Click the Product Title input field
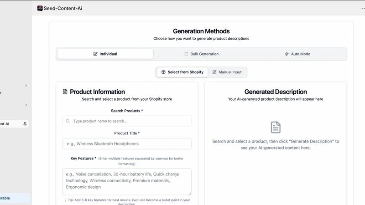The height and width of the screenshot is (205, 365). (127, 143)
